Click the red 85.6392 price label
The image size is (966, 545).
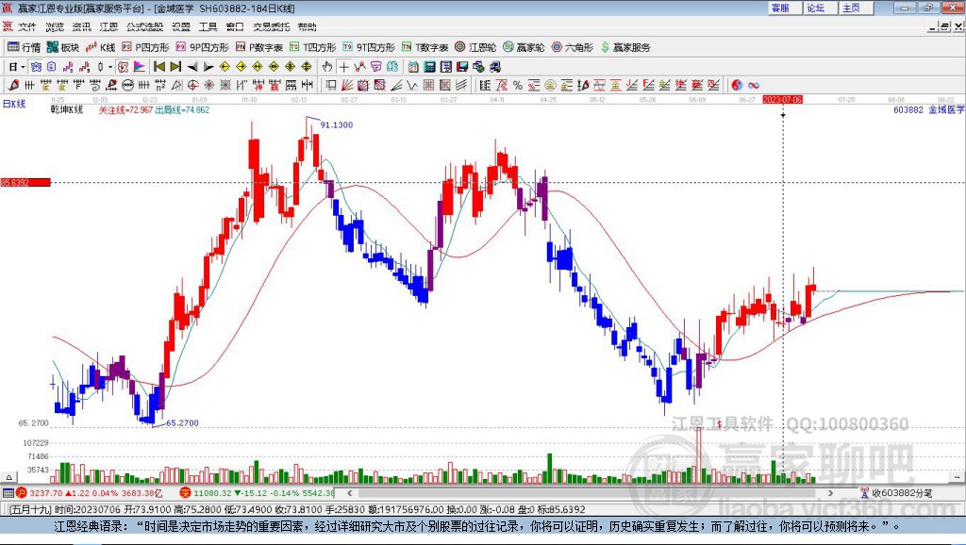pyautogui.click(x=25, y=182)
